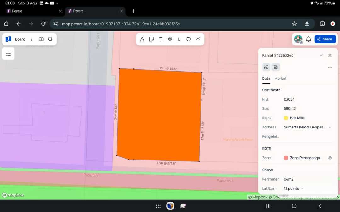Image resolution: width=340 pixels, height=212 pixels.
Task: Choose the location pin marker tool
Action: click(x=170, y=39)
